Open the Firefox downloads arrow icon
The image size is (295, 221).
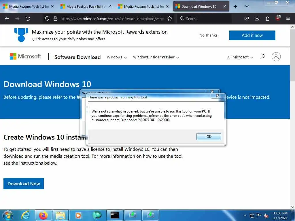point(257,18)
